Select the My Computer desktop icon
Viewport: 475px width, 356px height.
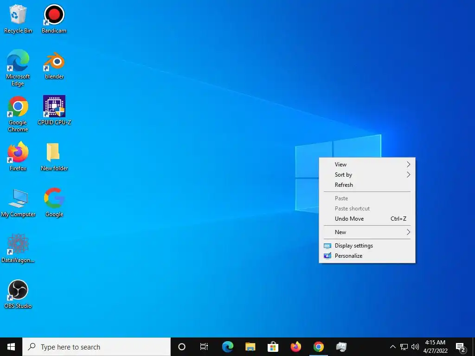click(18, 203)
